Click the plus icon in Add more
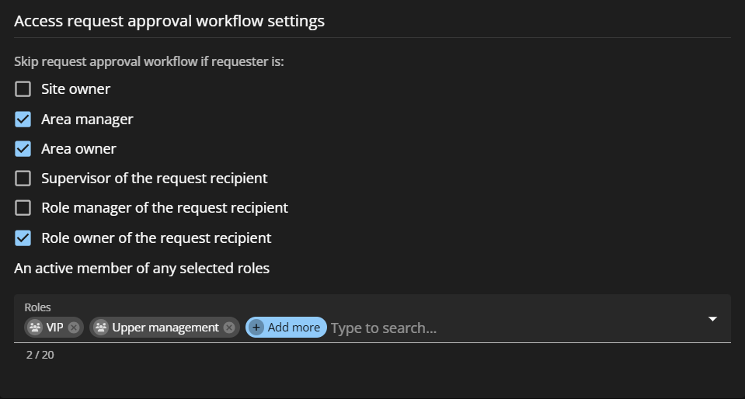 click(257, 328)
